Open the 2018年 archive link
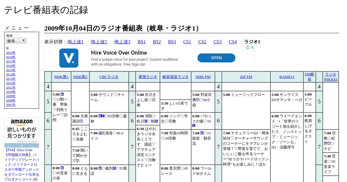Viewport: 347px width, 182px height. pos(11,57)
